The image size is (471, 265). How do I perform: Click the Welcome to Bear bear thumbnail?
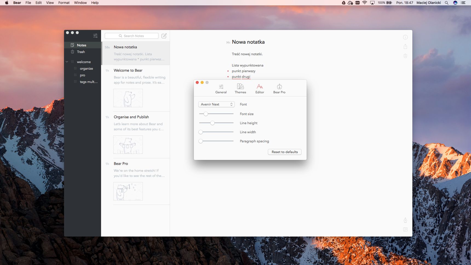pyautogui.click(x=128, y=98)
